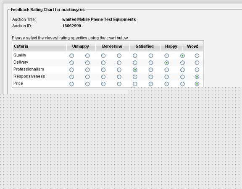Pick the lower Borderline rating for Responsiveness

click(x=103, y=77)
